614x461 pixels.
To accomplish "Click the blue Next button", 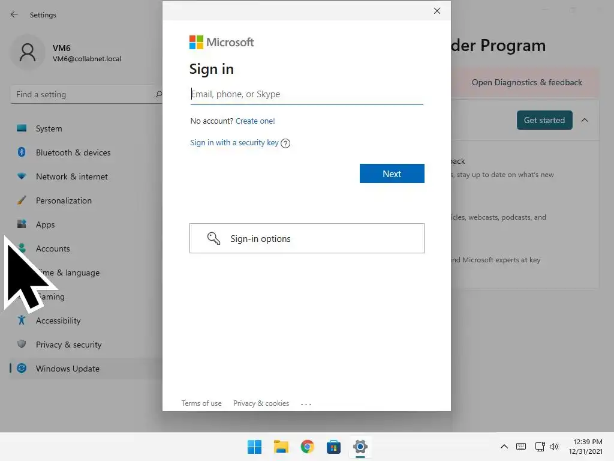I will [392, 173].
